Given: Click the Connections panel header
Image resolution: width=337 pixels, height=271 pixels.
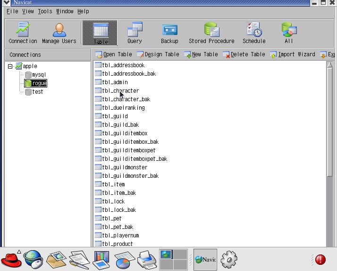Looking at the screenshot, I should (x=48, y=55).
